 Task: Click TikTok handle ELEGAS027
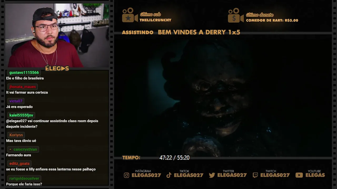click(x=189, y=175)
